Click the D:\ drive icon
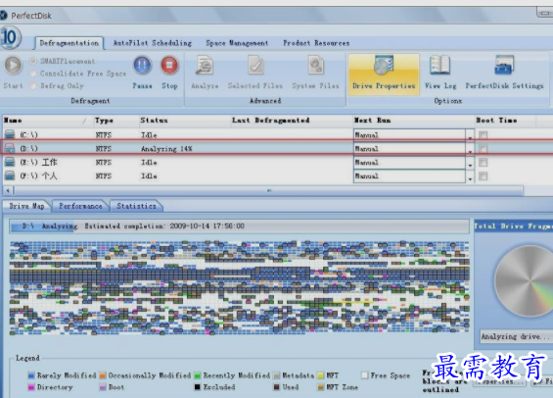Viewport: 553px width, 398px height. pyautogui.click(x=10, y=148)
